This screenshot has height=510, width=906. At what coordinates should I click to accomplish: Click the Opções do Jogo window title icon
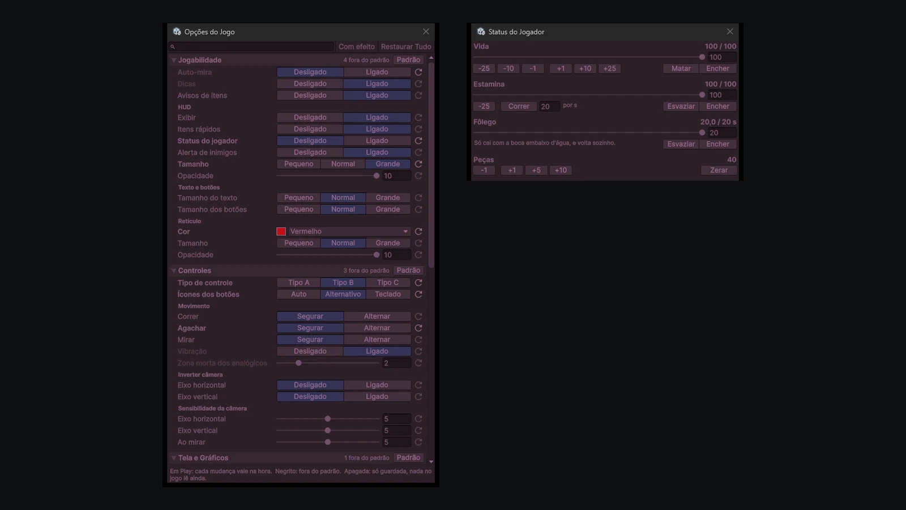[x=177, y=32]
